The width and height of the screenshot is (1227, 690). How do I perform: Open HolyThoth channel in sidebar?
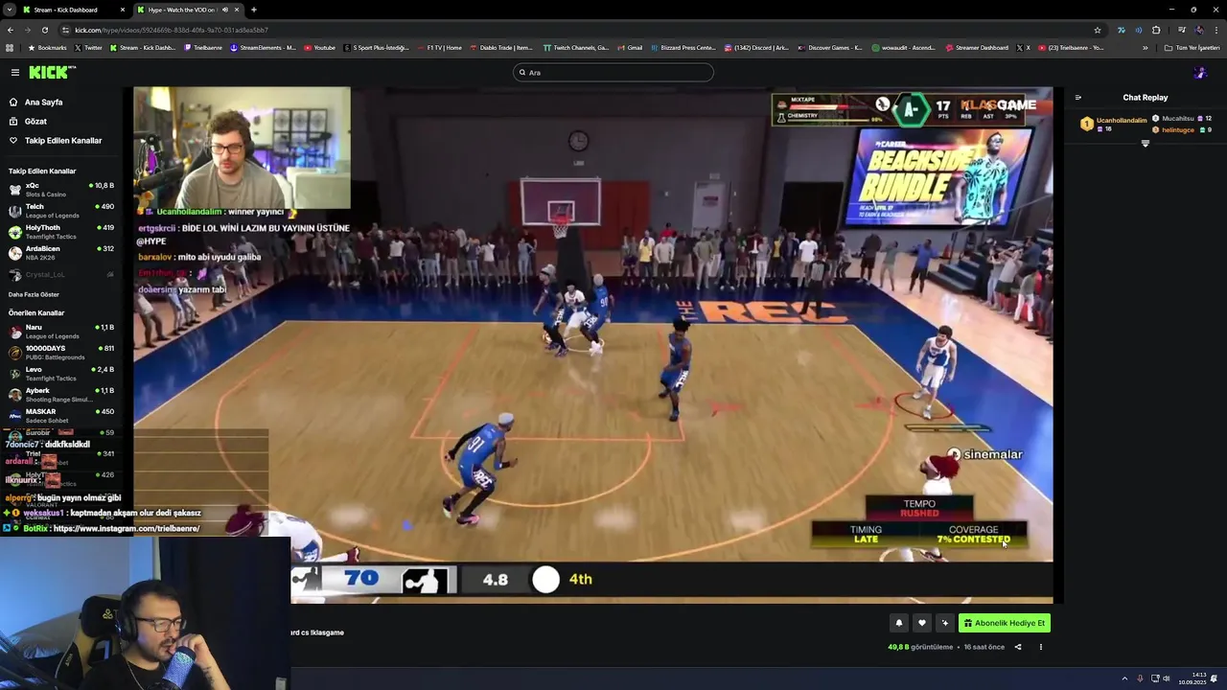60,232
